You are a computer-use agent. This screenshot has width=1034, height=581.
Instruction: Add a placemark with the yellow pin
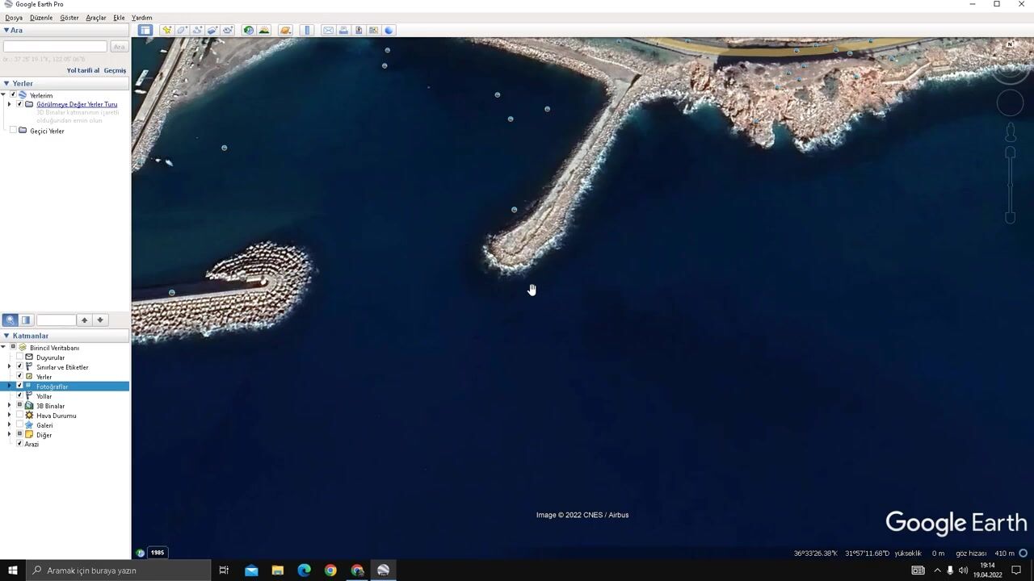pos(166,30)
